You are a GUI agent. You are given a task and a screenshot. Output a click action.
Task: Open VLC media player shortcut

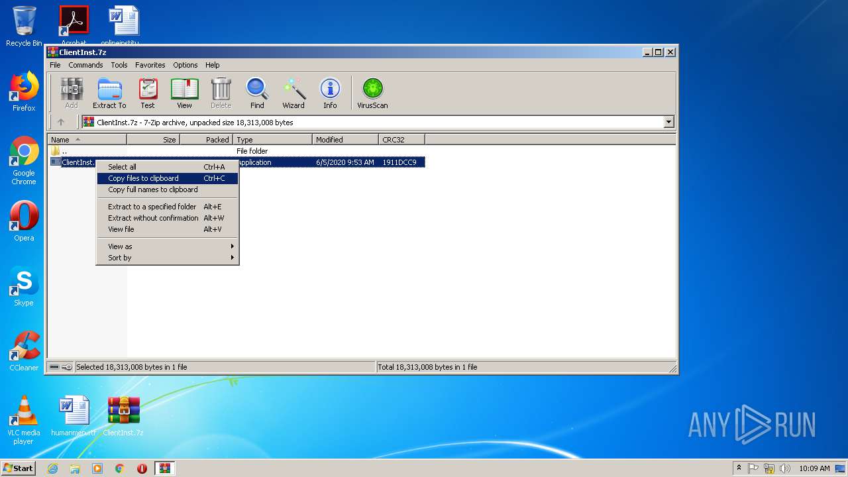coord(24,420)
